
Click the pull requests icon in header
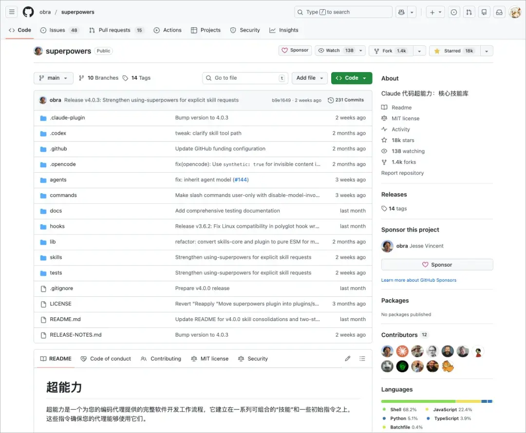469,12
